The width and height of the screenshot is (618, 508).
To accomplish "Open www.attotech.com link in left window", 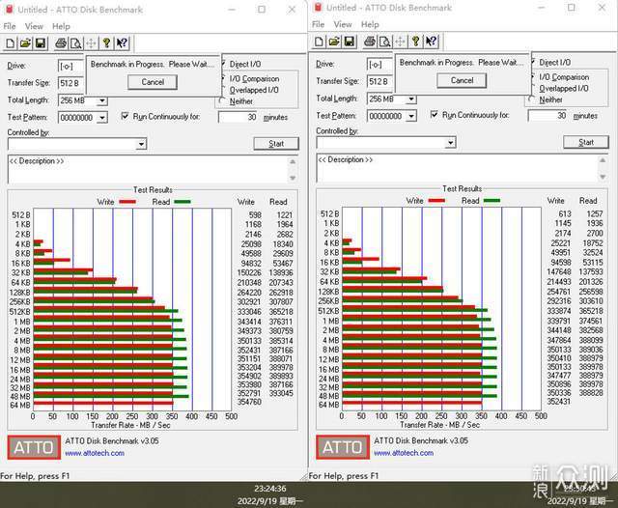I will click(x=95, y=453).
